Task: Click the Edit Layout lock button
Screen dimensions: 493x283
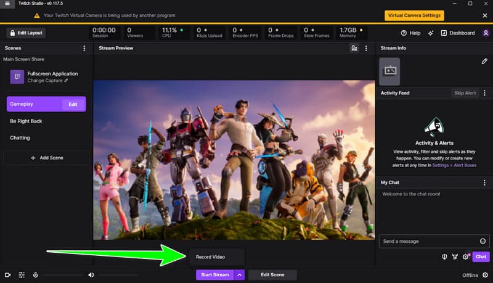Action: click(x=26, y=33)
